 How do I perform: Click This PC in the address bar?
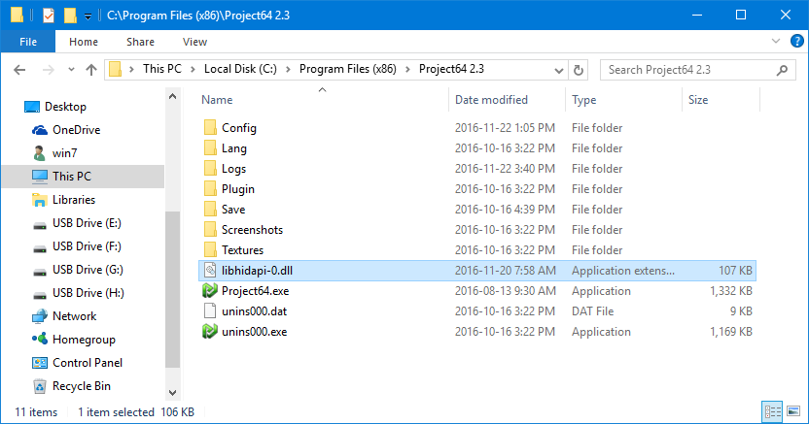pos(162,69)
